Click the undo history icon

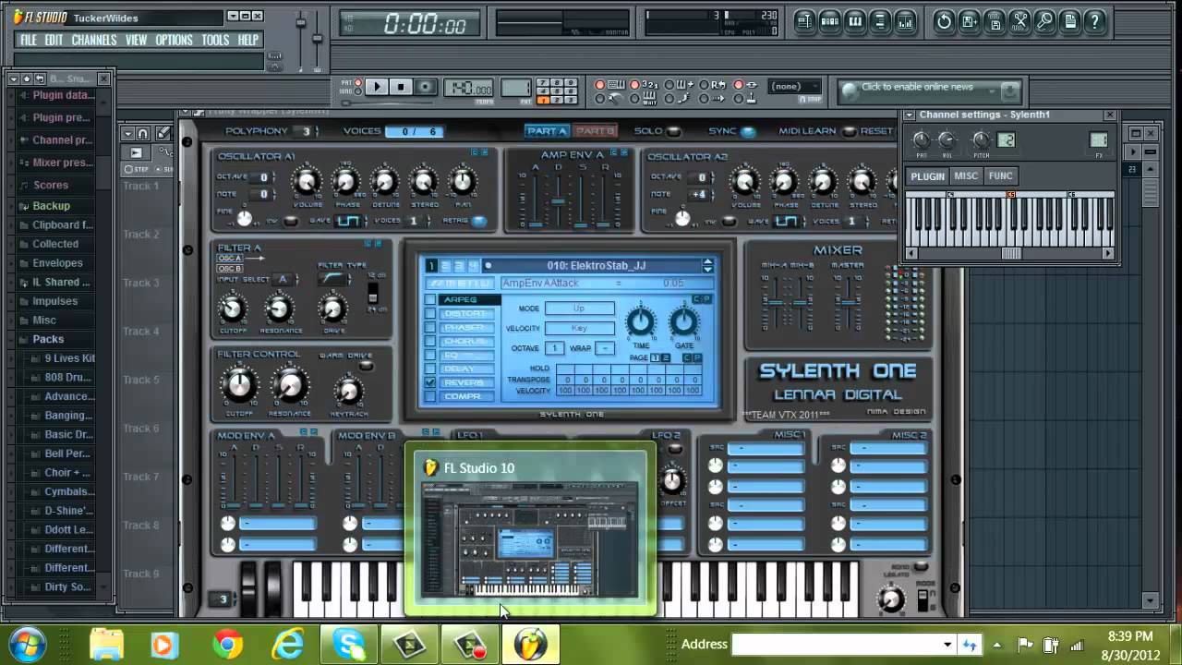coord(944,21)
